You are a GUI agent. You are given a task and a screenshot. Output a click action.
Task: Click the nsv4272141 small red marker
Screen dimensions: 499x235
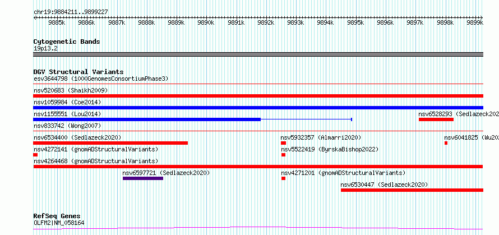click(x=35, y=155)
